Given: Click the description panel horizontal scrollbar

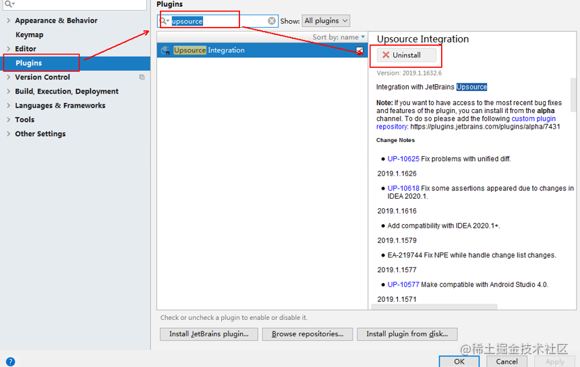Looking at the screenshot, I should point(434,307).
